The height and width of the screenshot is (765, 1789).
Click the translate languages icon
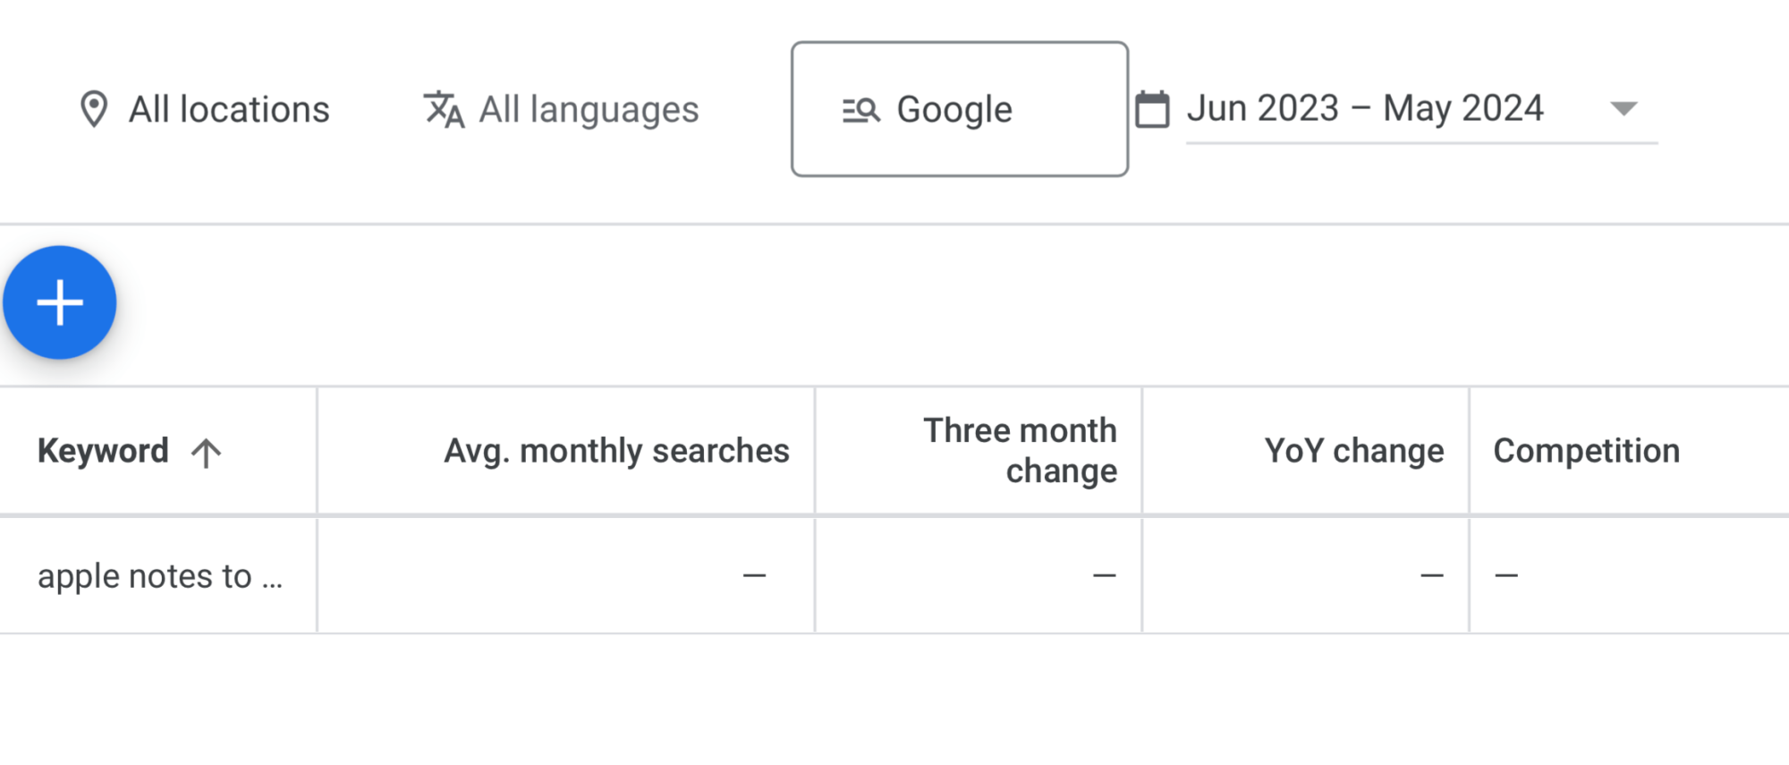click(444, 110)
